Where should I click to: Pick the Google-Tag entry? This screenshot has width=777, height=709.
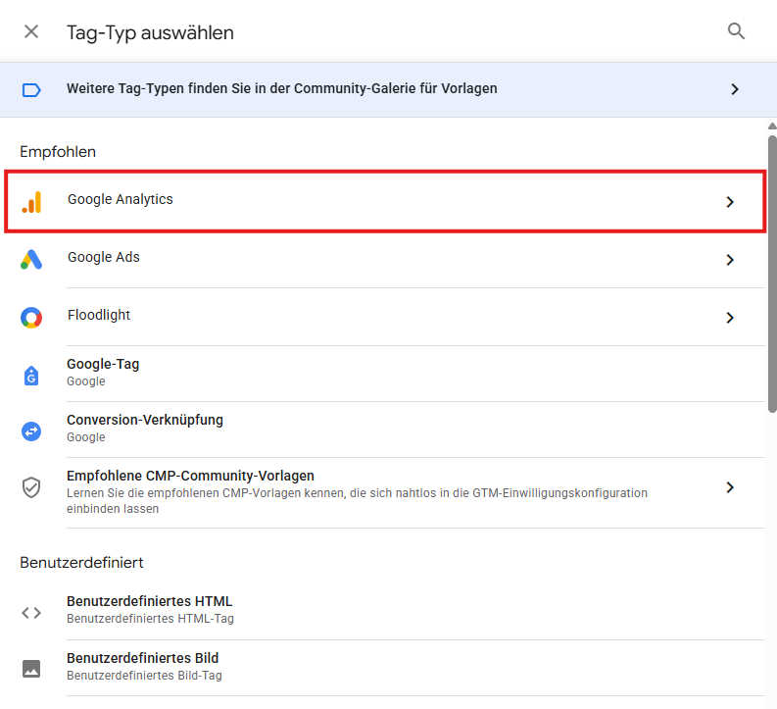tap(383, 374)
